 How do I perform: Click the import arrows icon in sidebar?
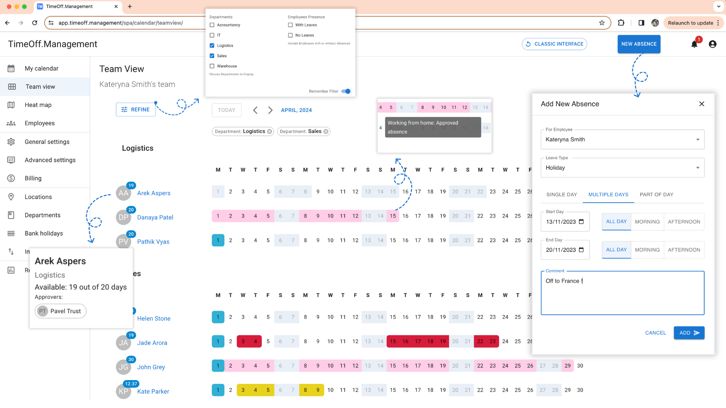pos(11,252)
